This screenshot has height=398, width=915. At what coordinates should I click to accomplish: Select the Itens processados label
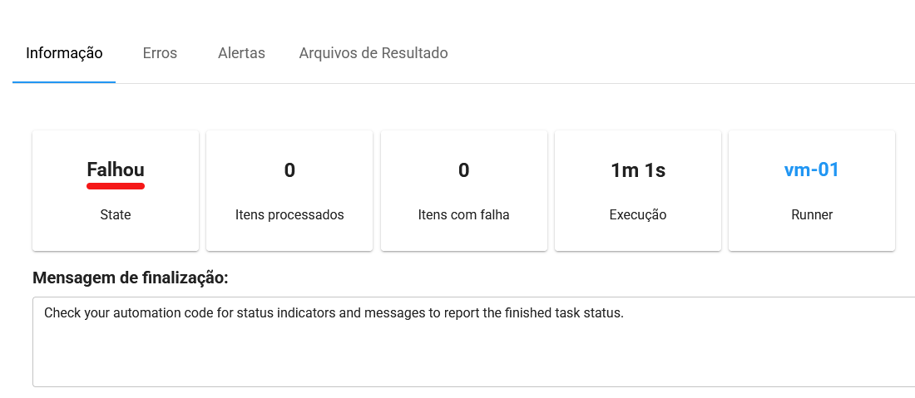289,214
